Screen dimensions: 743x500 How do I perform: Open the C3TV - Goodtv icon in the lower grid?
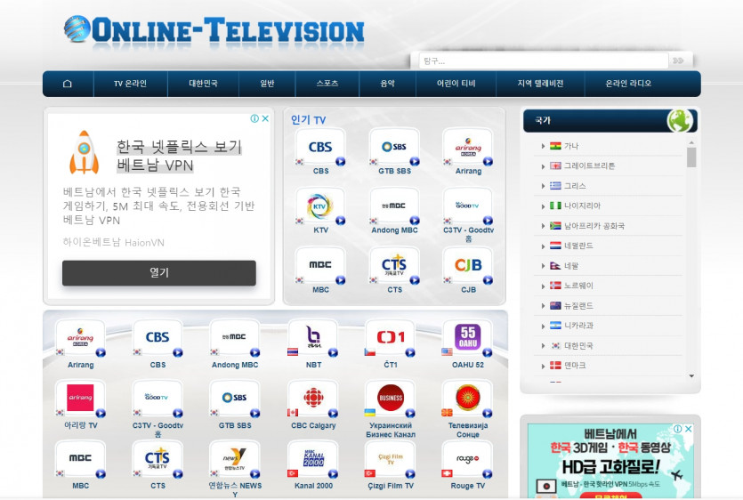(157, 399)
